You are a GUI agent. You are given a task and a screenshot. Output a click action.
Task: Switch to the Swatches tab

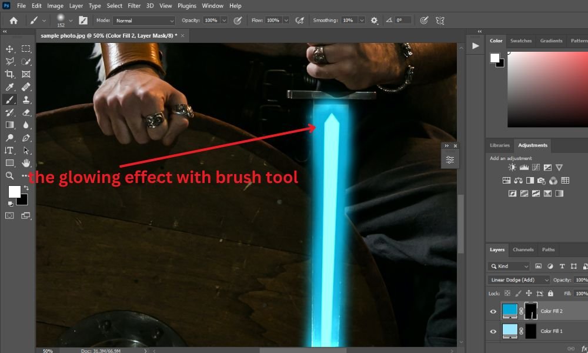tap(521, 41)
